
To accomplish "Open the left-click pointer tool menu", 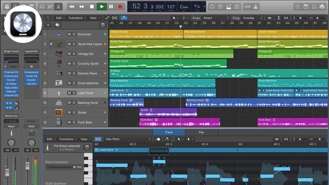I will (176, 18).
